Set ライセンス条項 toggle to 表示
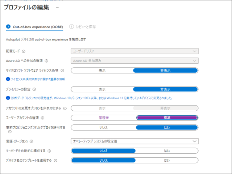The width and height of the screenshot is (232, 174). click(x=102, y=71)
